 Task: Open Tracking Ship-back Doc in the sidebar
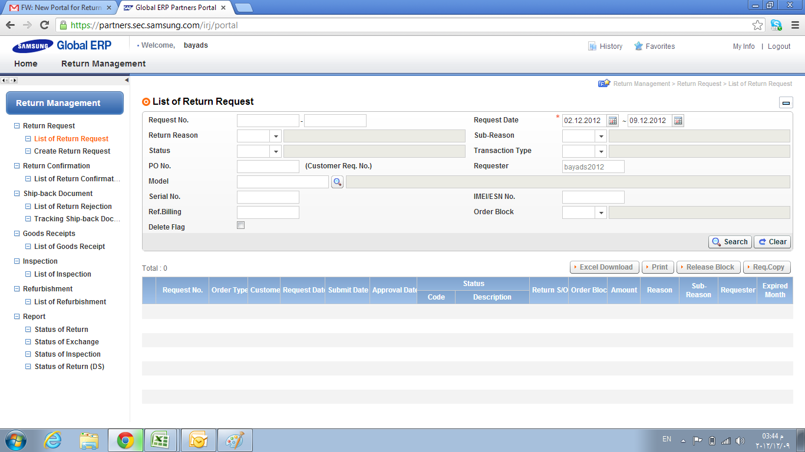pos(77,219)
